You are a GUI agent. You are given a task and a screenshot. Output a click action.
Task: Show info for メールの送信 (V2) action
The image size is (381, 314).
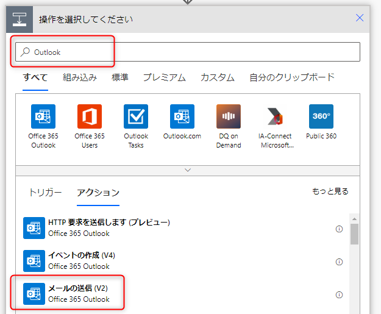tap(339, 294)
